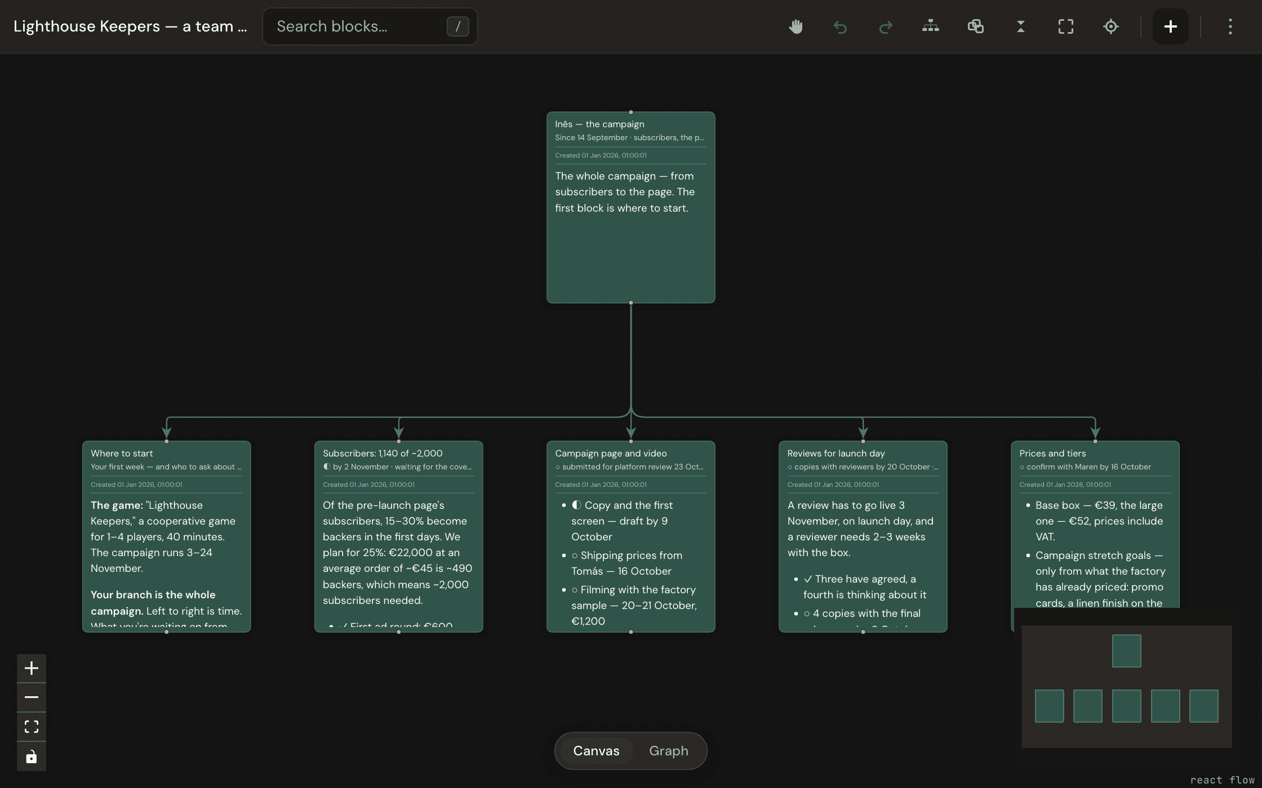The width and height of the screenshot is (1262, 788).
Task: Select the Campaign page and video block
Action: coord(630,536)
